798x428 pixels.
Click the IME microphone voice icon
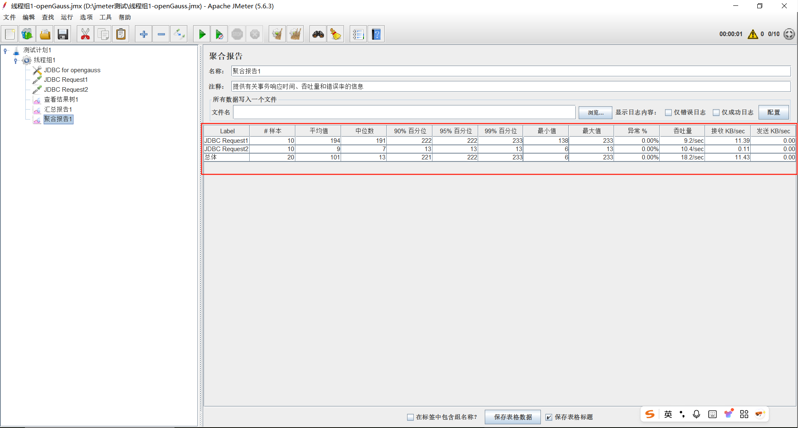click(697, 414)
